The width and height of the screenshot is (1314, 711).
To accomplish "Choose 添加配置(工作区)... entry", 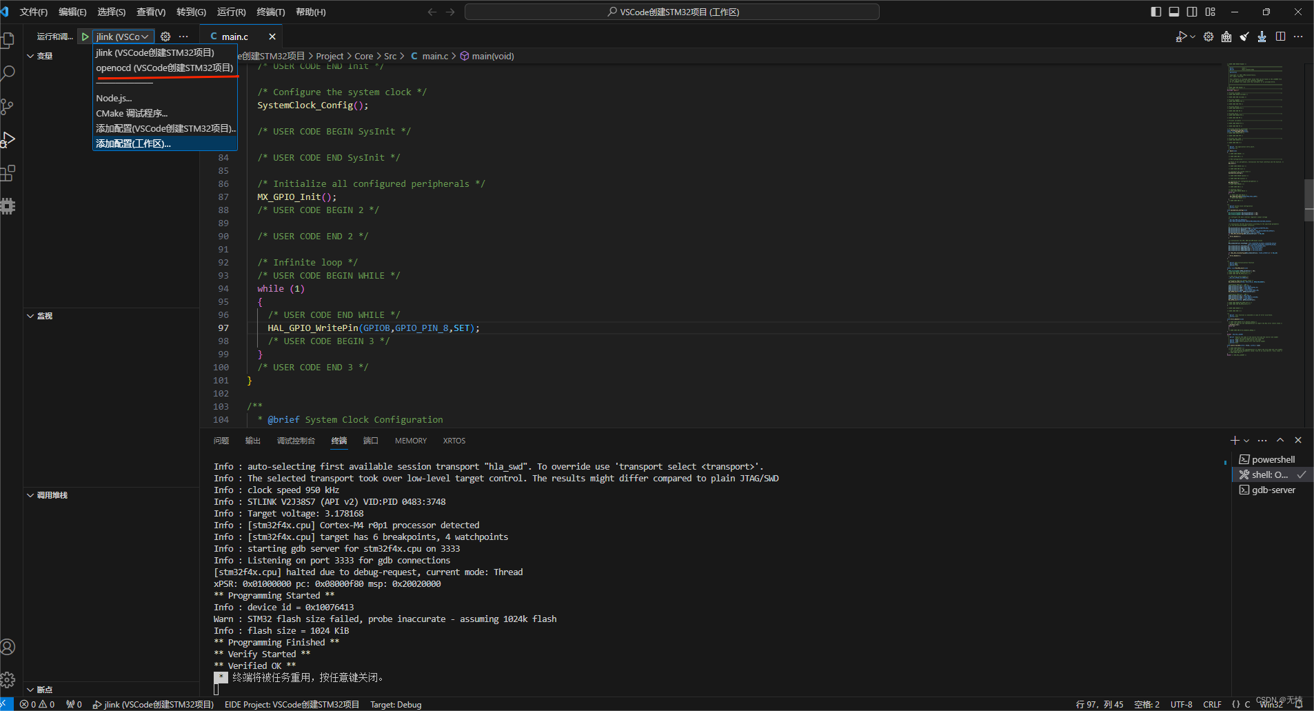I will (x=165, y=143).
